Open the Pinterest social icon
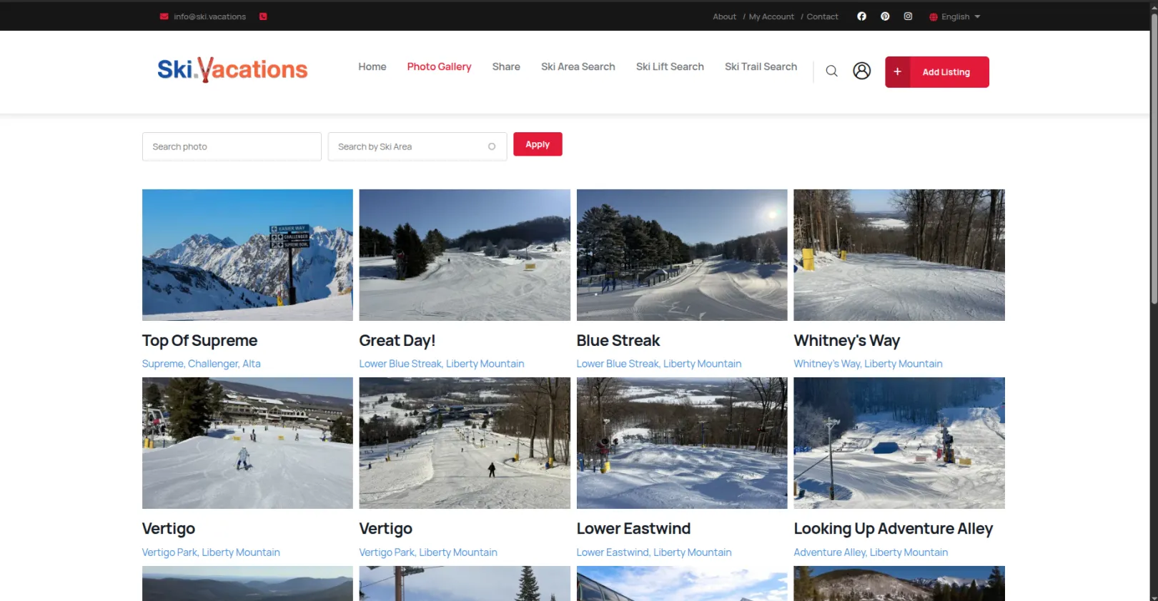This screenshot has width=1158, height=601. (885, 16)
